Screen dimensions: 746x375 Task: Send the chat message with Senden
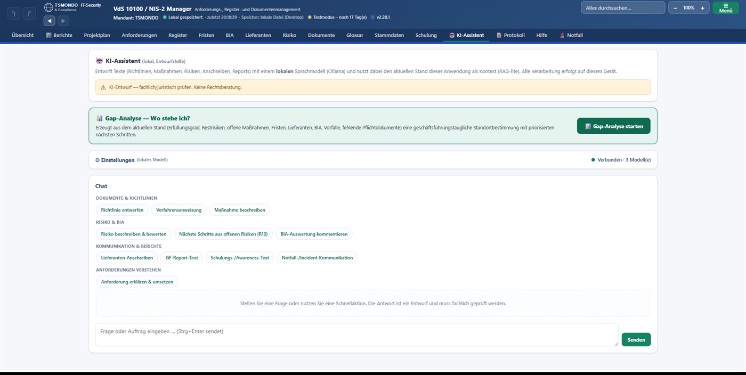click(x=636, y=340)
